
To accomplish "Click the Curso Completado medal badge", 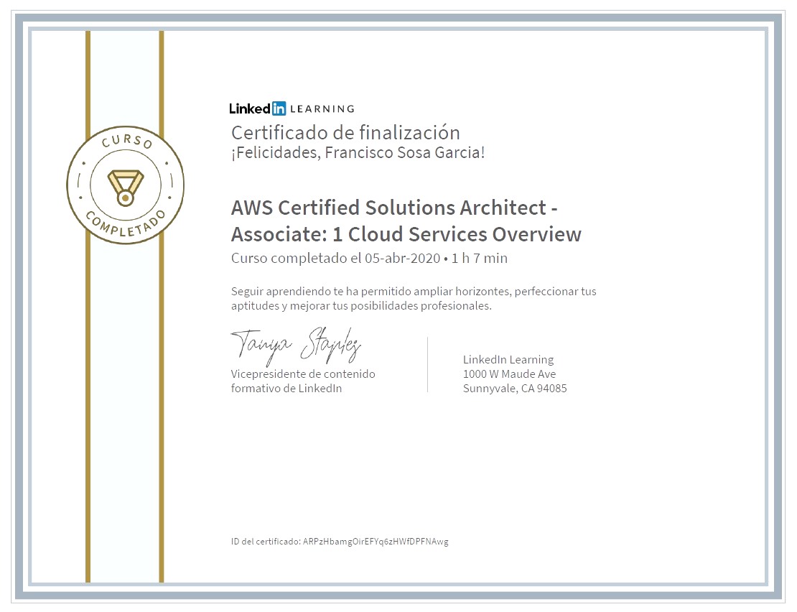I will tap(125, 185).
